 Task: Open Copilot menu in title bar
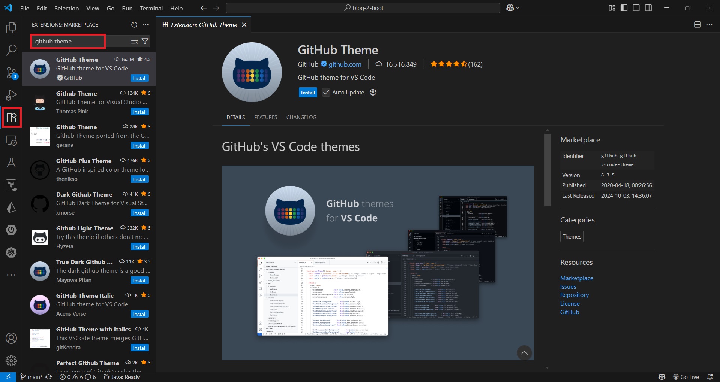click(x=513, y=8)
